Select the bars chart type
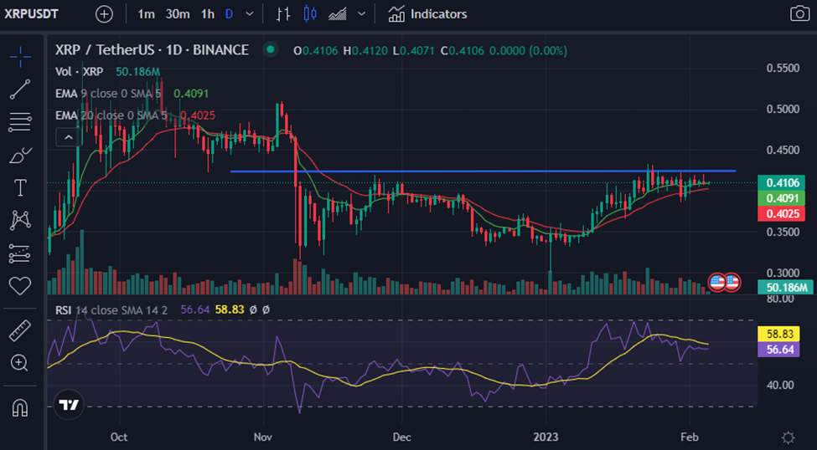The width and height of the screenshot is (817, 450). tap(283, 14)
